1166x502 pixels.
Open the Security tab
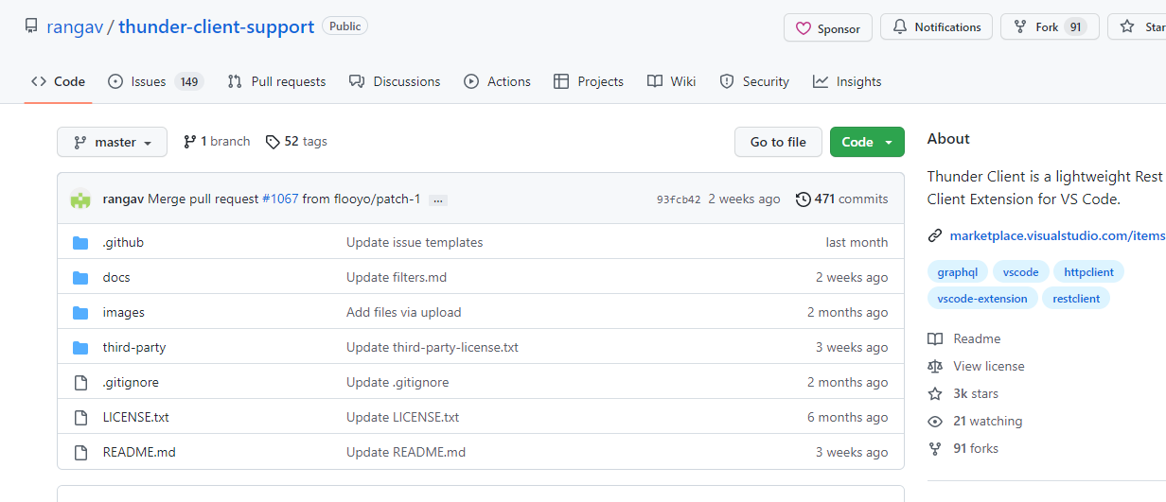coord(754,82)
